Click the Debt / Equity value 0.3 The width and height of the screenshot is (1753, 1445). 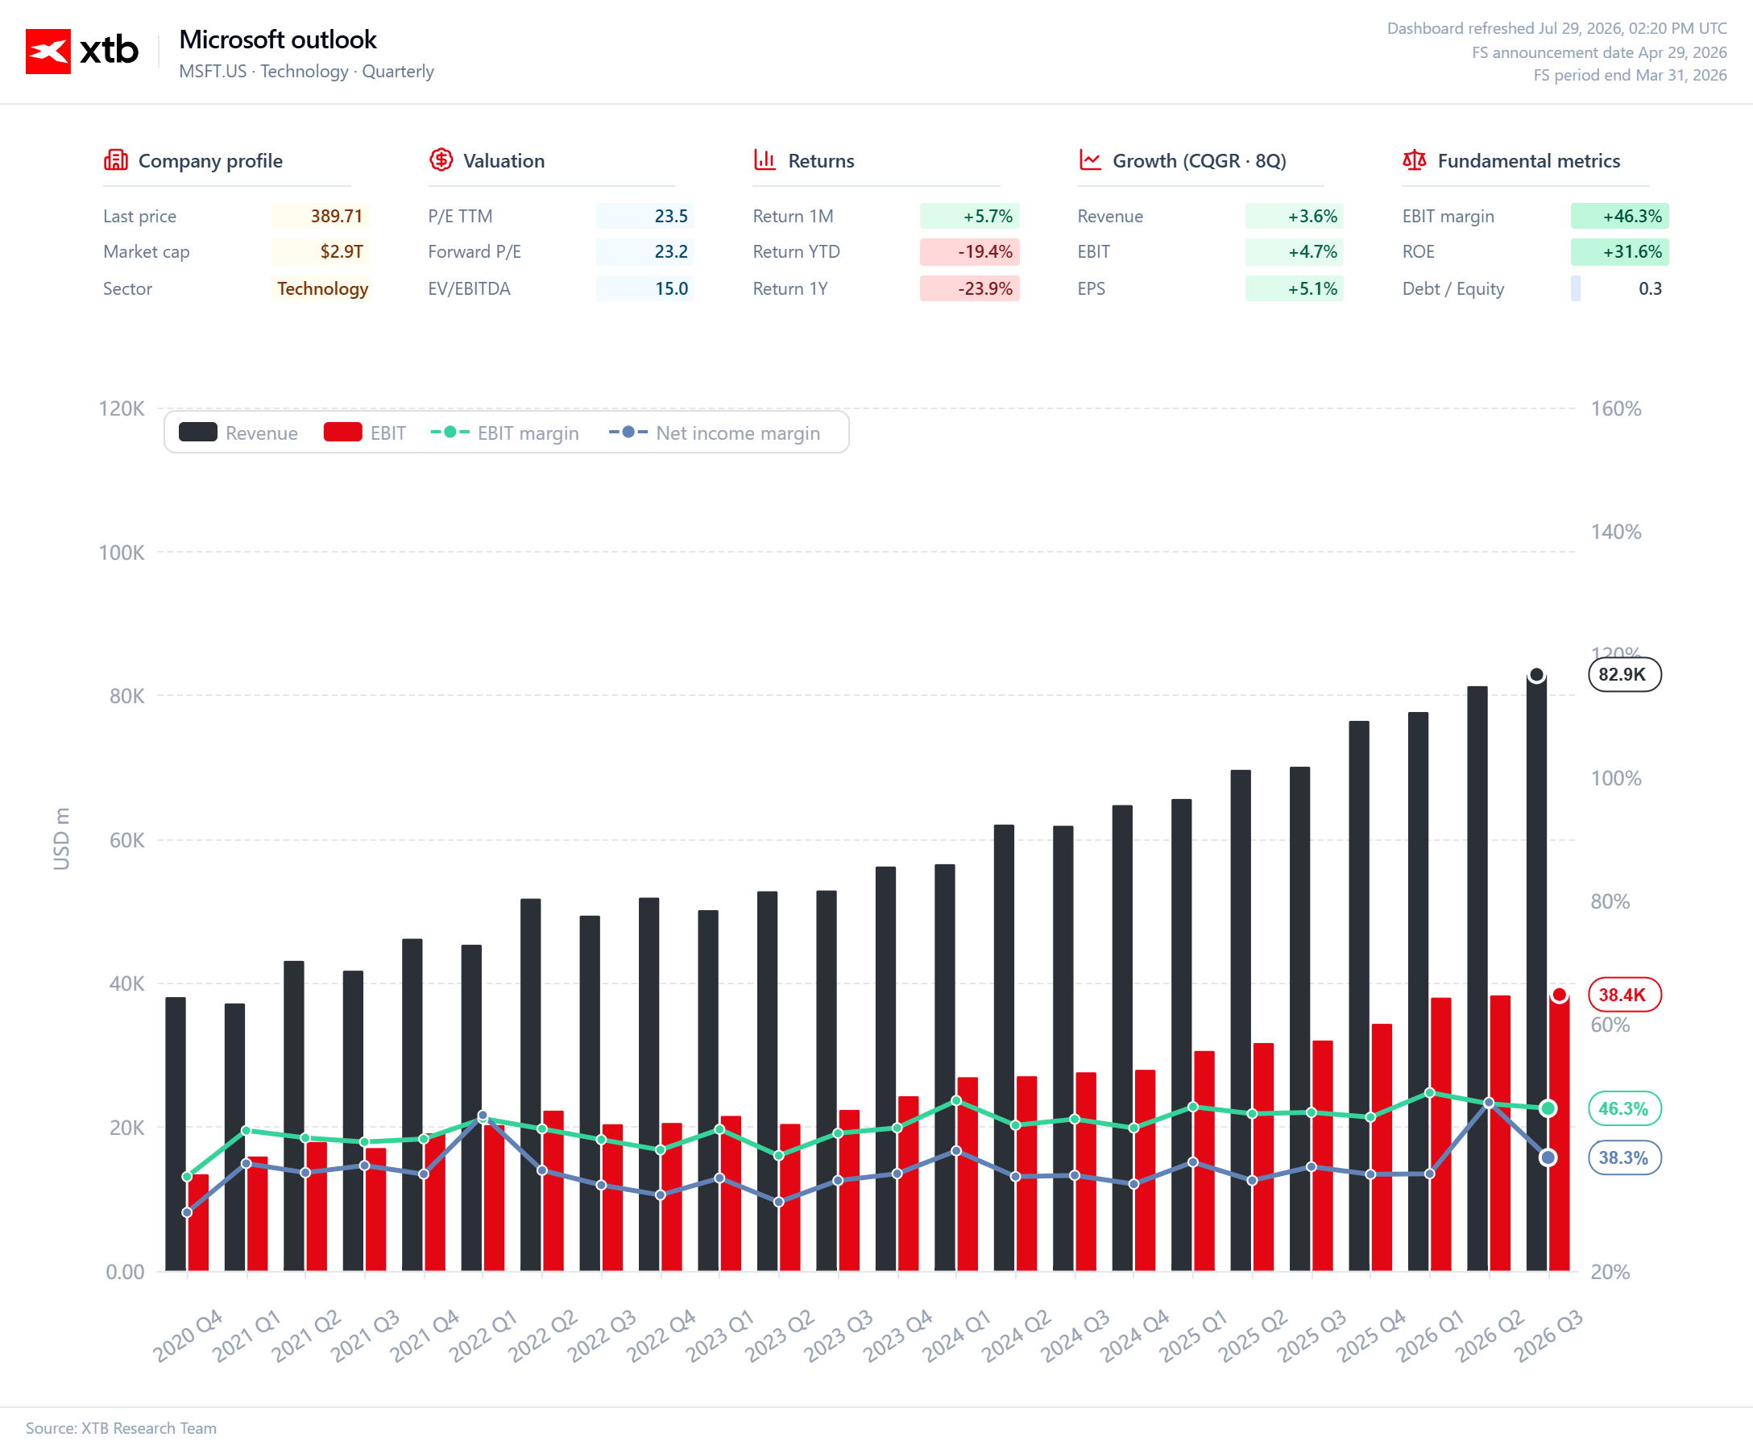[x=1620, y=289]
